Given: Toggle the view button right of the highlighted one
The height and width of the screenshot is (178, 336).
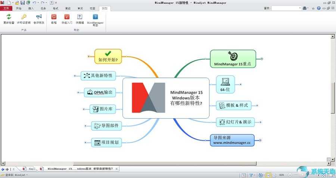Looking at the screenshot, I should 274,175.
